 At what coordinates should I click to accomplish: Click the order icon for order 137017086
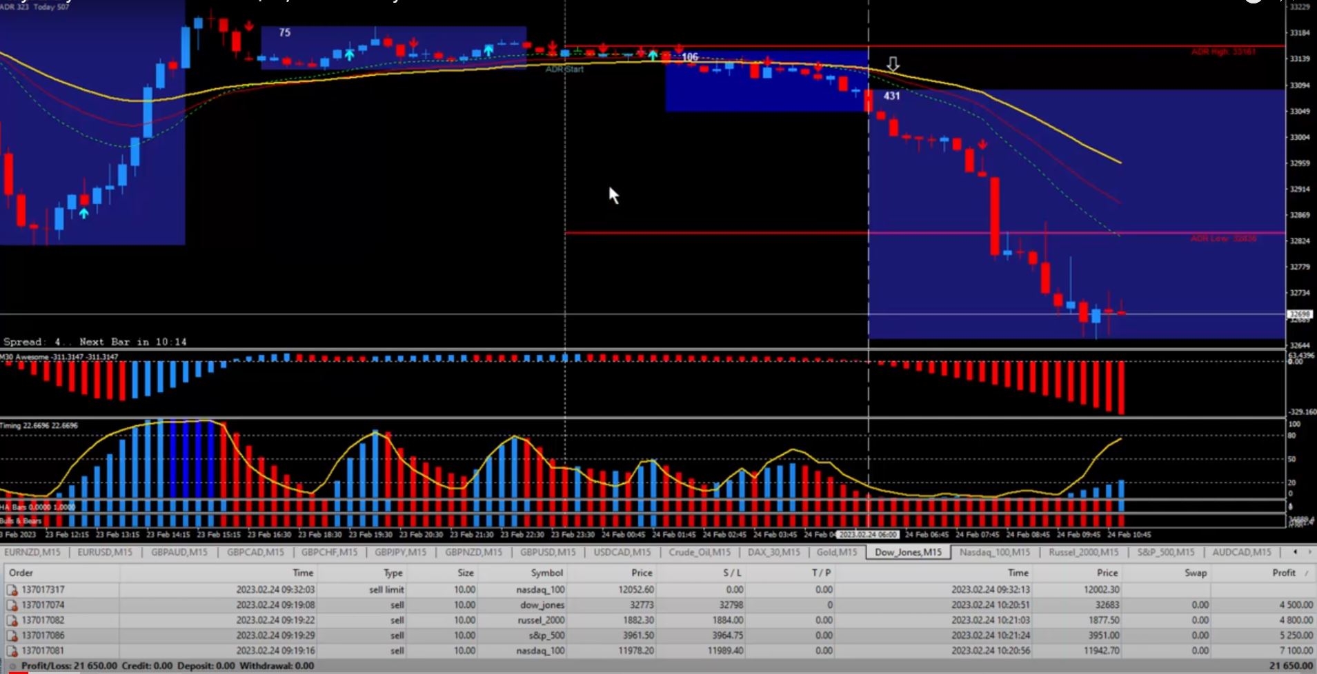click(12, 635)
